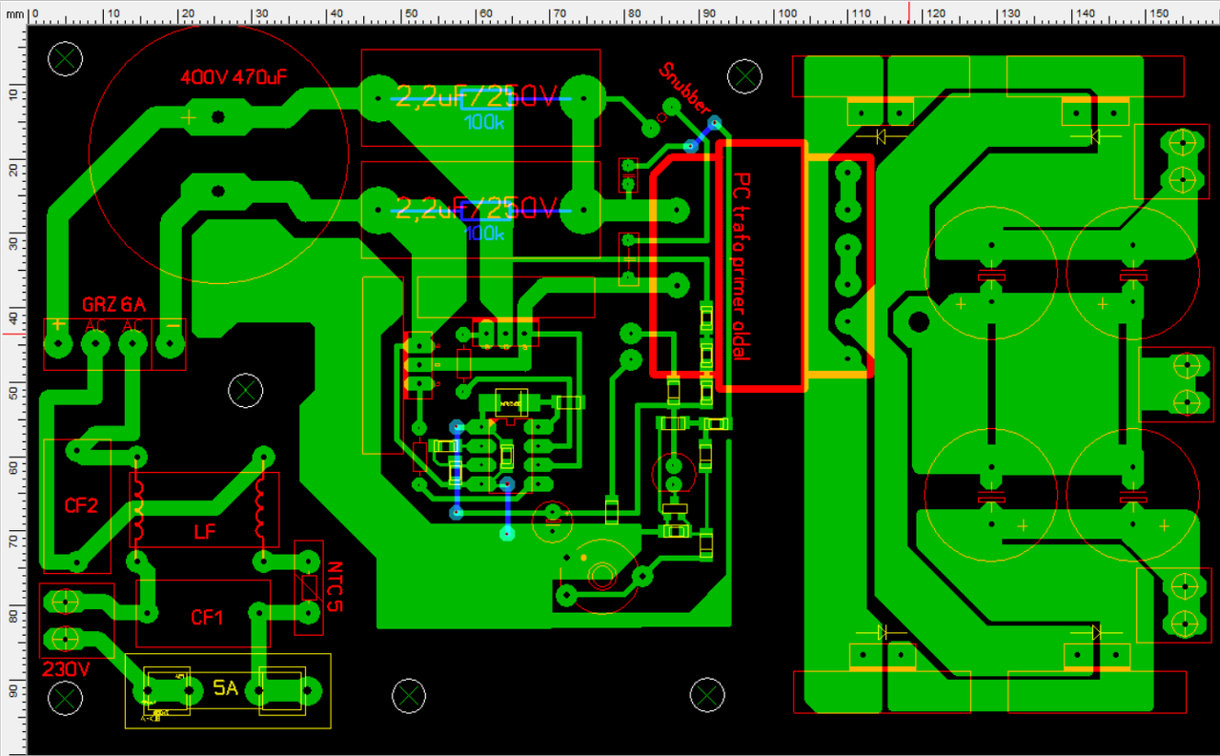Viewport: 1220px width, 756px height.
Task: Select the upper 2,2uF/250V capacitor text
Action: [474, 95]
